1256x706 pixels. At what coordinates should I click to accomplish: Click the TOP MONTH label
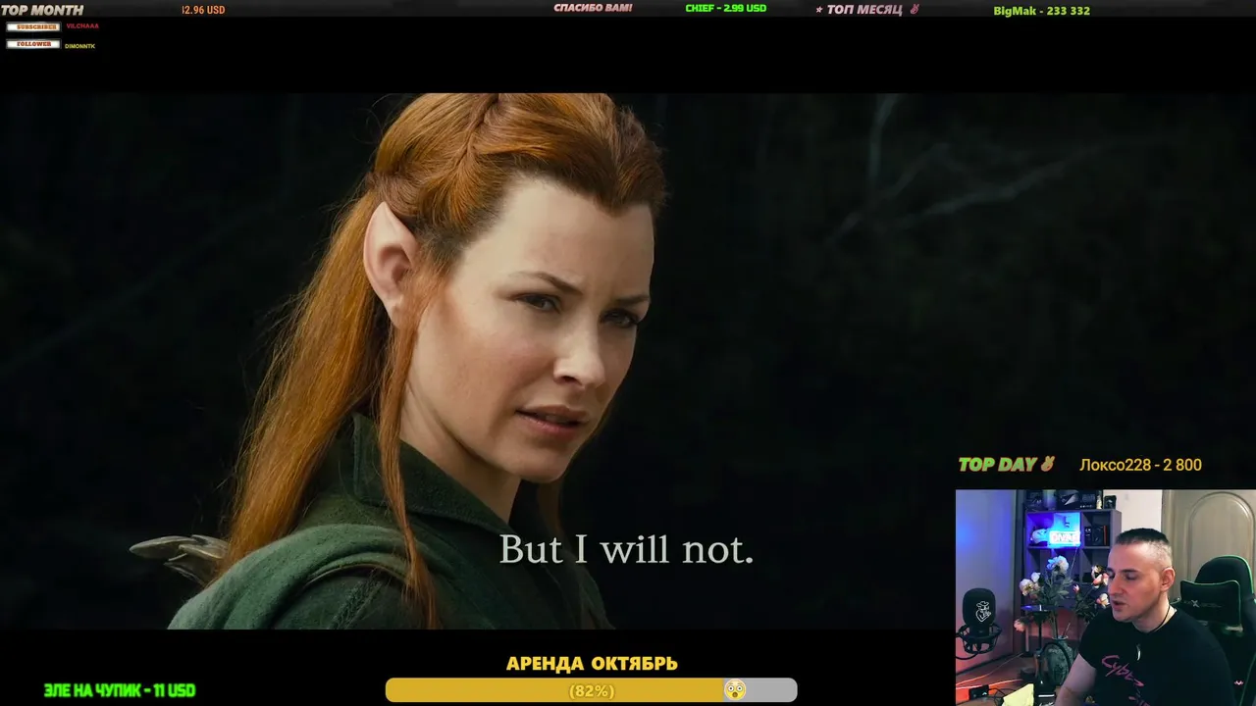42,10
